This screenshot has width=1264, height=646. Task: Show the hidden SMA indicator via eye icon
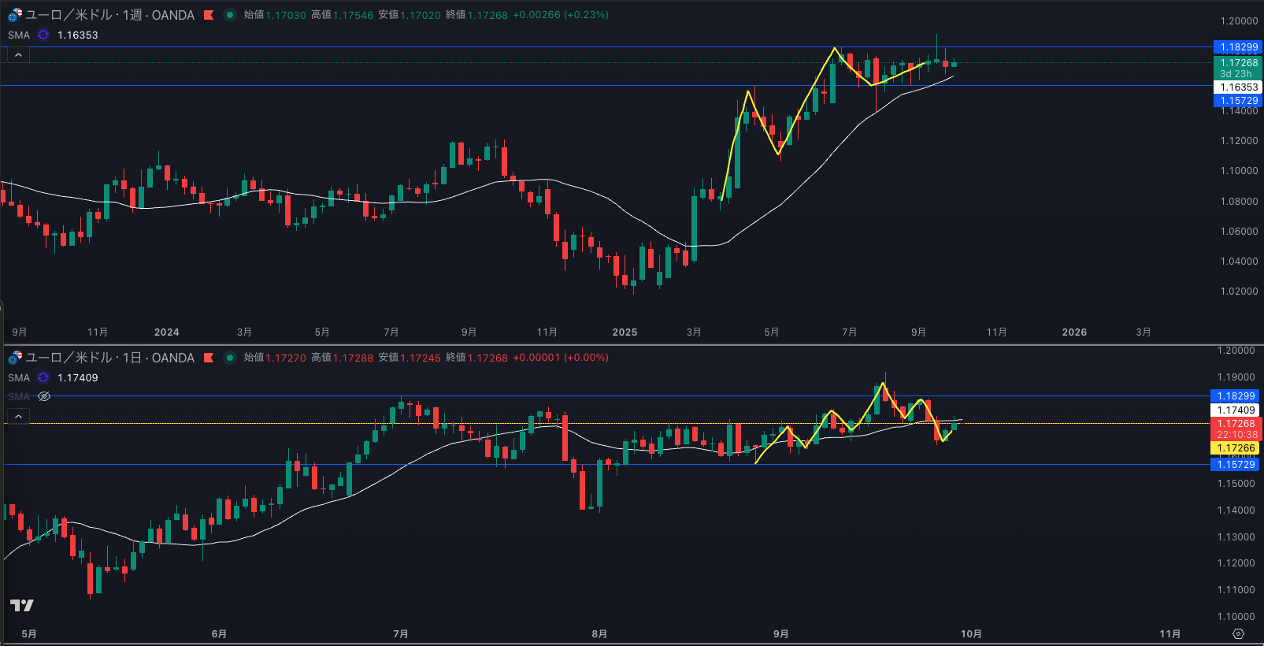[44, 396]
